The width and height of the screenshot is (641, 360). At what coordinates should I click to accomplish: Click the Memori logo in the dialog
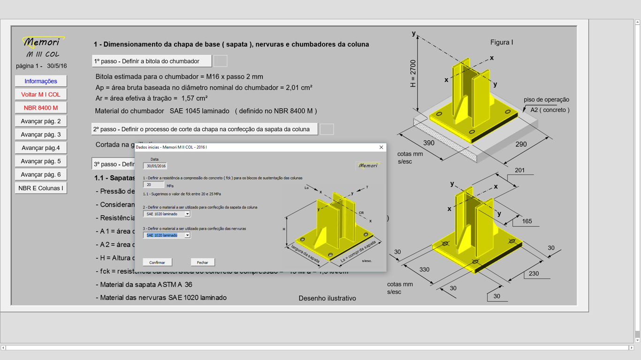click(x=368, y=165)
